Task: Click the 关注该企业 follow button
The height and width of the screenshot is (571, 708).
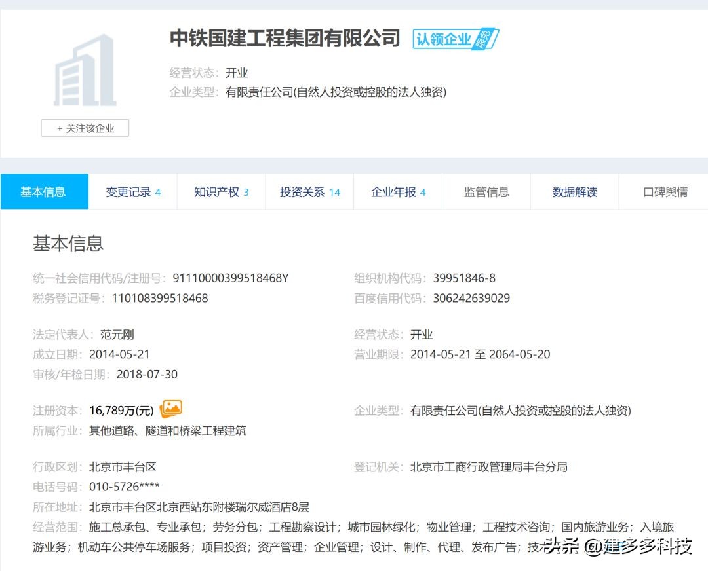Action: [85, 128]
